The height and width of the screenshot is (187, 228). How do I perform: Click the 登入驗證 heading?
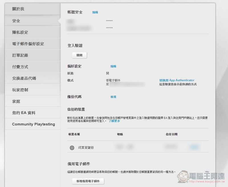[x=75, y=46]
